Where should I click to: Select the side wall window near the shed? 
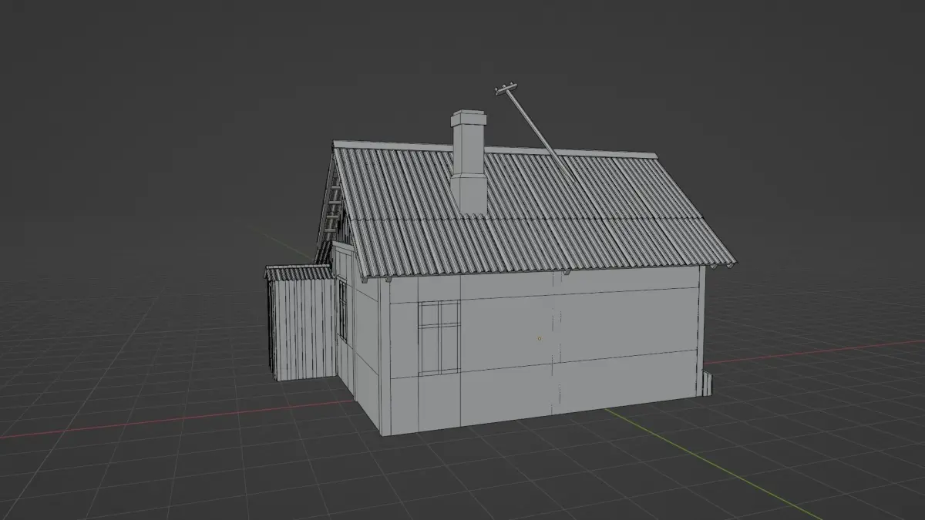(x=342, y=310)
